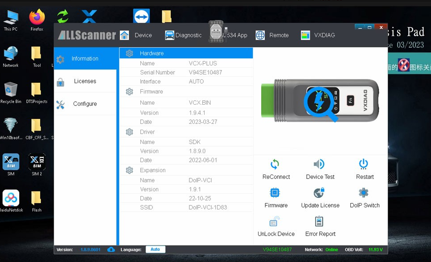Screen dimensions: 431x262
Task: Open the Diagnostic car icon
Action: [x=169, y=35]
